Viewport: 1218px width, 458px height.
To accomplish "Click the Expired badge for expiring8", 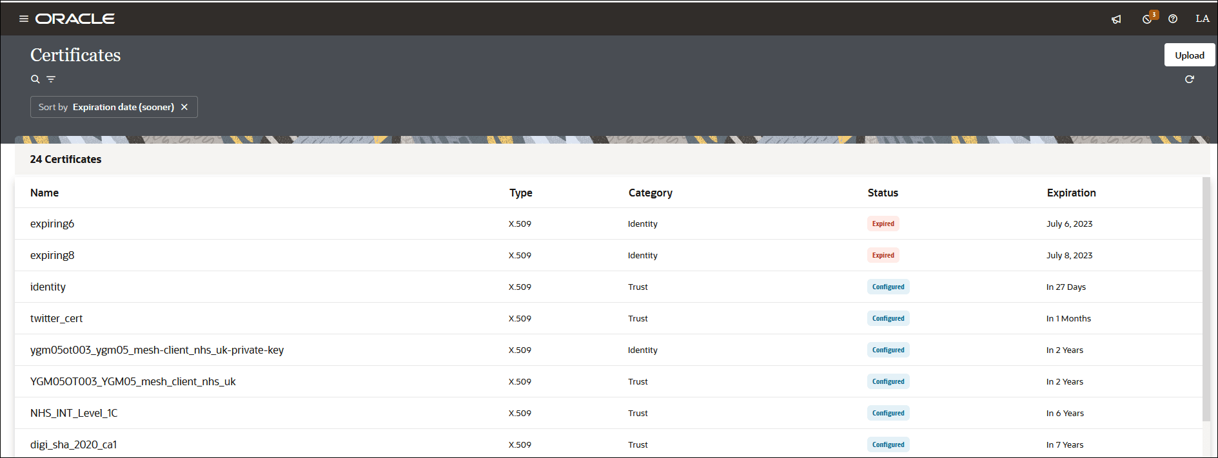I will coord(883,255).
